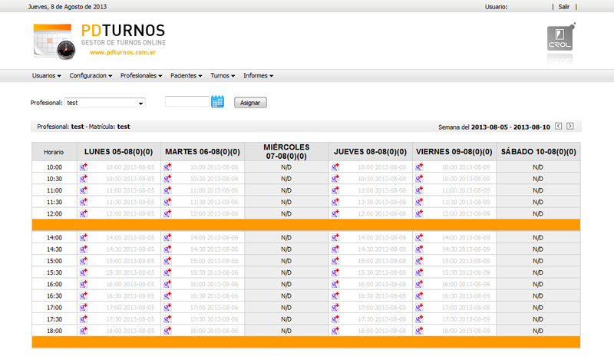Open the calendar date picker icon
The height and width of the screenshot is (363, 614).
tap(217, 101)
